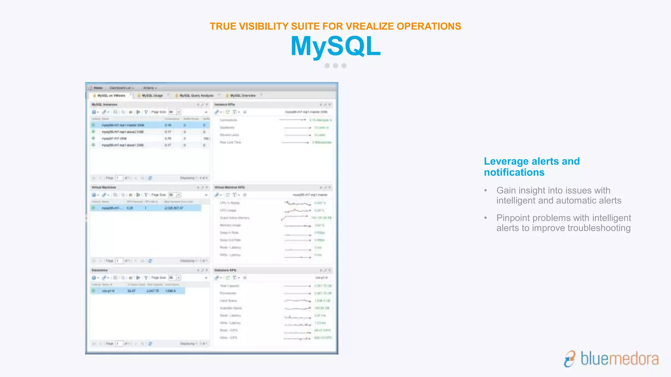The image size is (671, 377).
Task: Collapse the Instance KPIs widget
Action: [321, 105]
